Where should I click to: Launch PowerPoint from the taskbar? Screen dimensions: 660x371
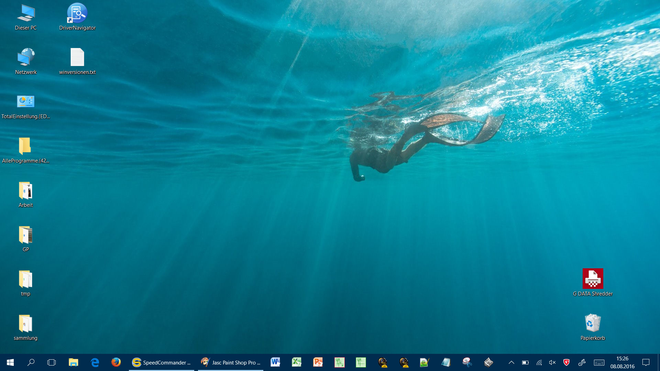pos(318,362)
